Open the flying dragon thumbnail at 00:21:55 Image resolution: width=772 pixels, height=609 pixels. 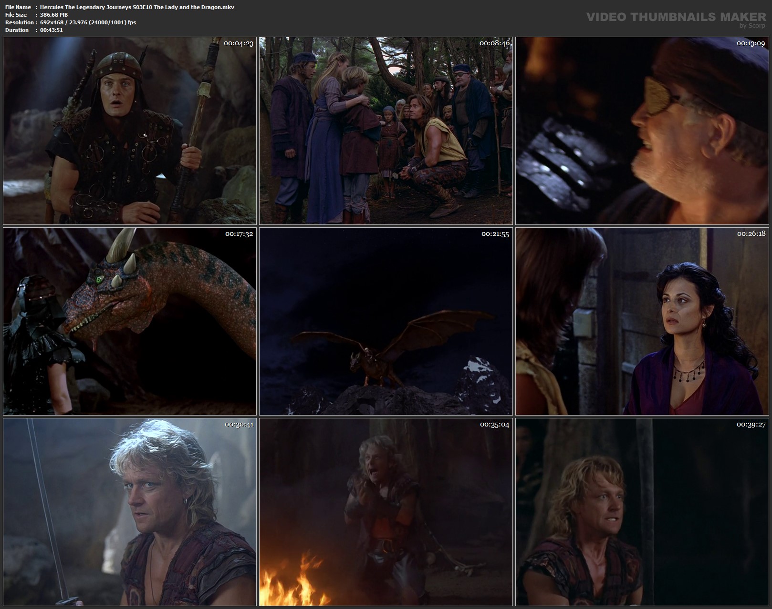pyautogui.click(x=386, y=321)
